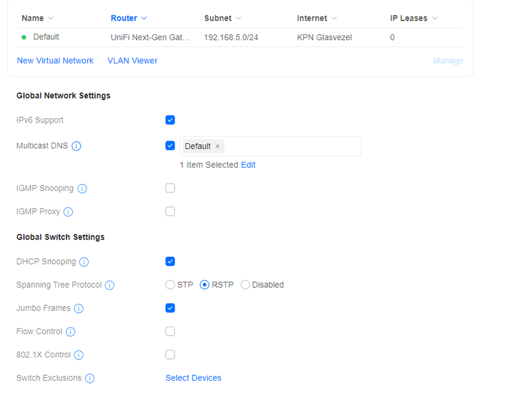Click New Virtual Network link

pyautogui.click(x=55, y=61)
